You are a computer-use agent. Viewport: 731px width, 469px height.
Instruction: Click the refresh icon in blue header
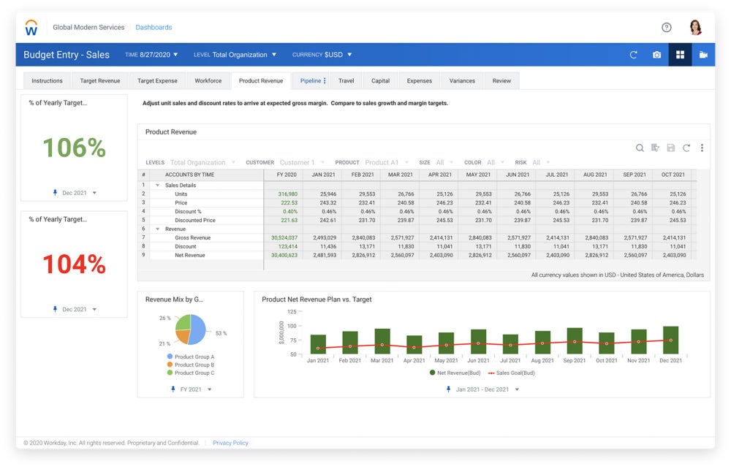click(x=633, y=55)
